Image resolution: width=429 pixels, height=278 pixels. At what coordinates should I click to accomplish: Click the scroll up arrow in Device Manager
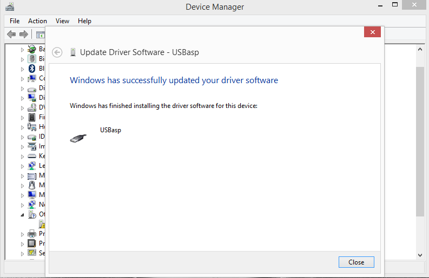coord(420,50)
